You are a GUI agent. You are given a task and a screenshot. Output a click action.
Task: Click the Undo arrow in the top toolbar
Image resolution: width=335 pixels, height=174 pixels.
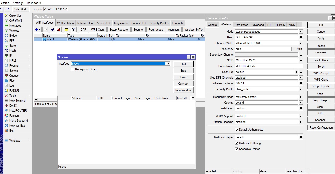1,9
